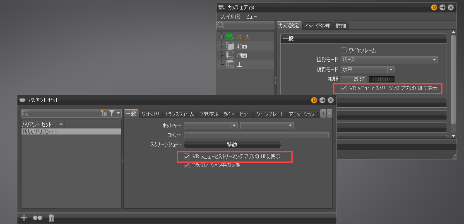Viewport: 464px width, 224px height.
Task: Select the 前面 viewpoint cube icon
Action: coord(230,46)
